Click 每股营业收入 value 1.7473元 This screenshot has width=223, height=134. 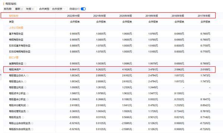[x=205, y=82]
